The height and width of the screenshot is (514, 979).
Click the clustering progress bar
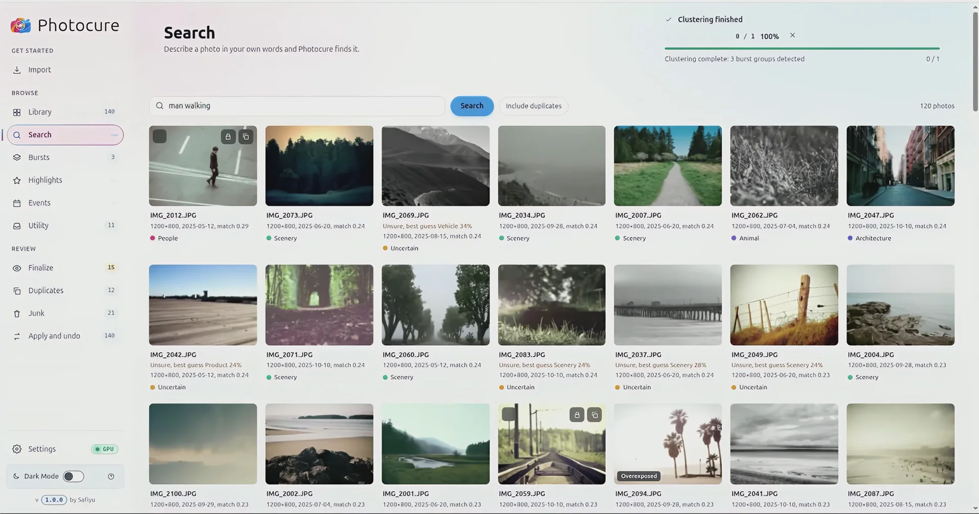pyautogui.click(x=802, y=48)
